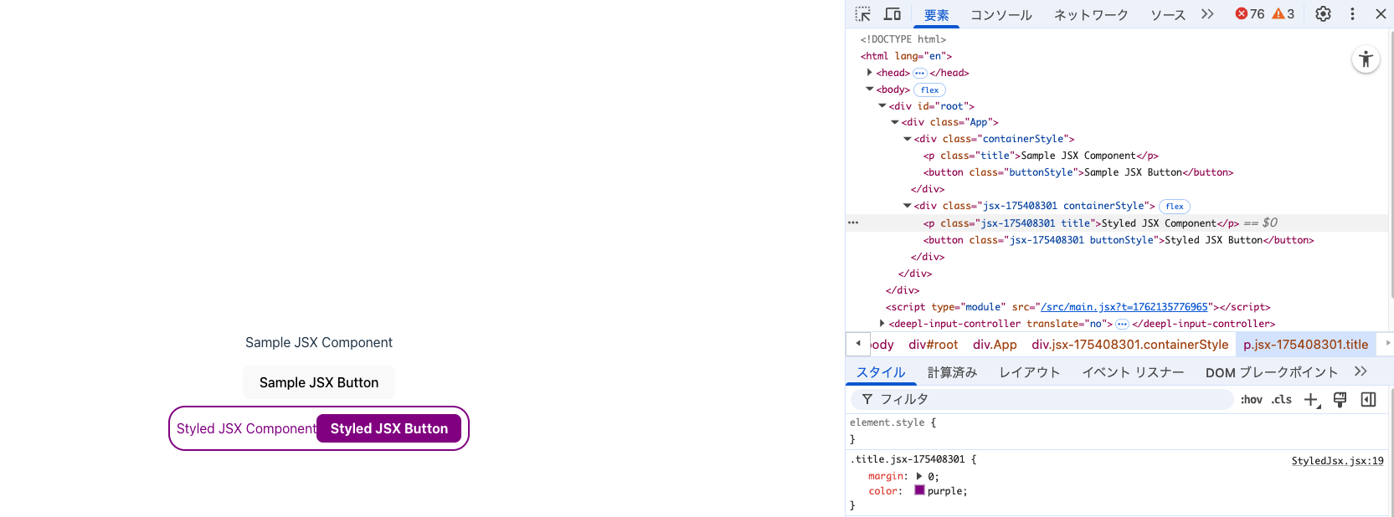Viewport: 1394px width, 517px height.
Task: Click the warning count 3 badge
Action: coord(1283,14)
